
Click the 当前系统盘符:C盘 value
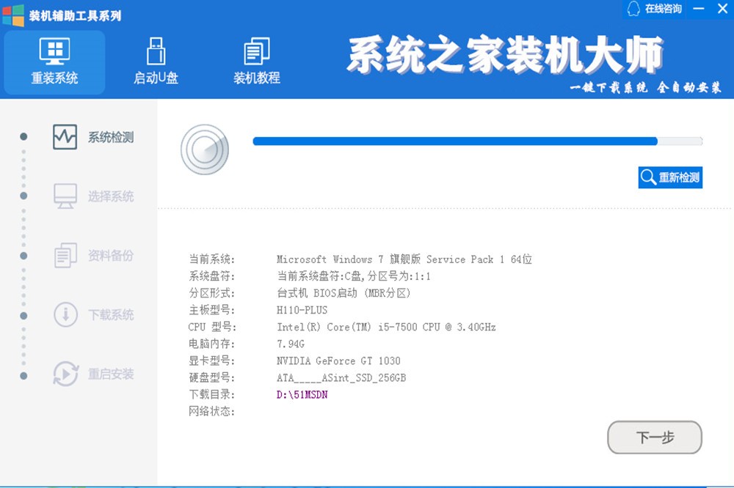[x=354, y=276]
